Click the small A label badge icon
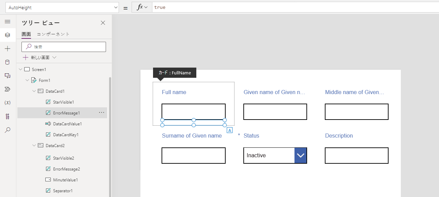 coord(230,130)
